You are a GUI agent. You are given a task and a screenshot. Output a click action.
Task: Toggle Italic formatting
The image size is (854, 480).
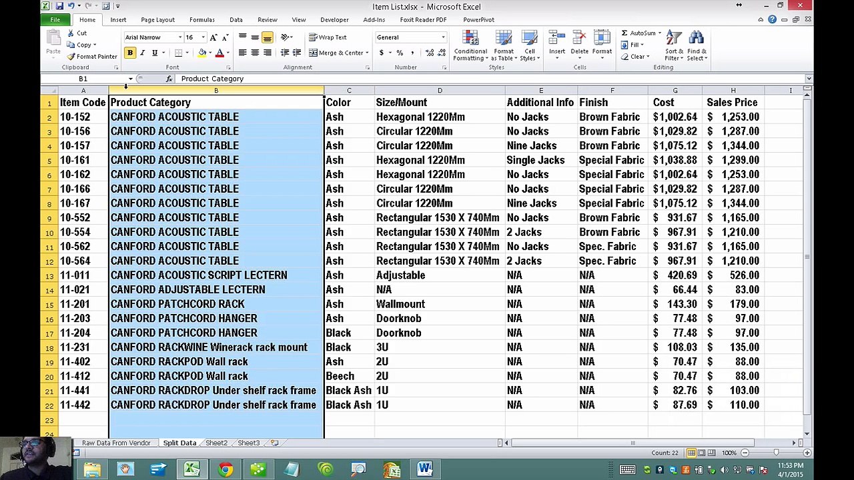[x=142, y=53]
